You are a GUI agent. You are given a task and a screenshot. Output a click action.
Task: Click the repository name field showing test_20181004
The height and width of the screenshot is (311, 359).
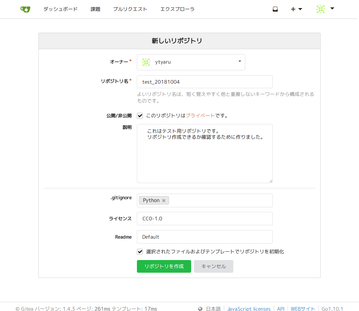point(204,82)
